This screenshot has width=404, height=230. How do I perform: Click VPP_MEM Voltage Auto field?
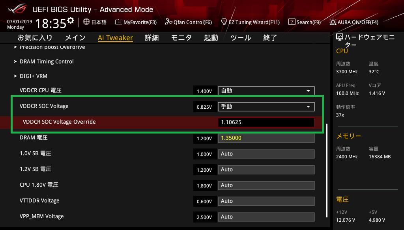click(266, 217)
